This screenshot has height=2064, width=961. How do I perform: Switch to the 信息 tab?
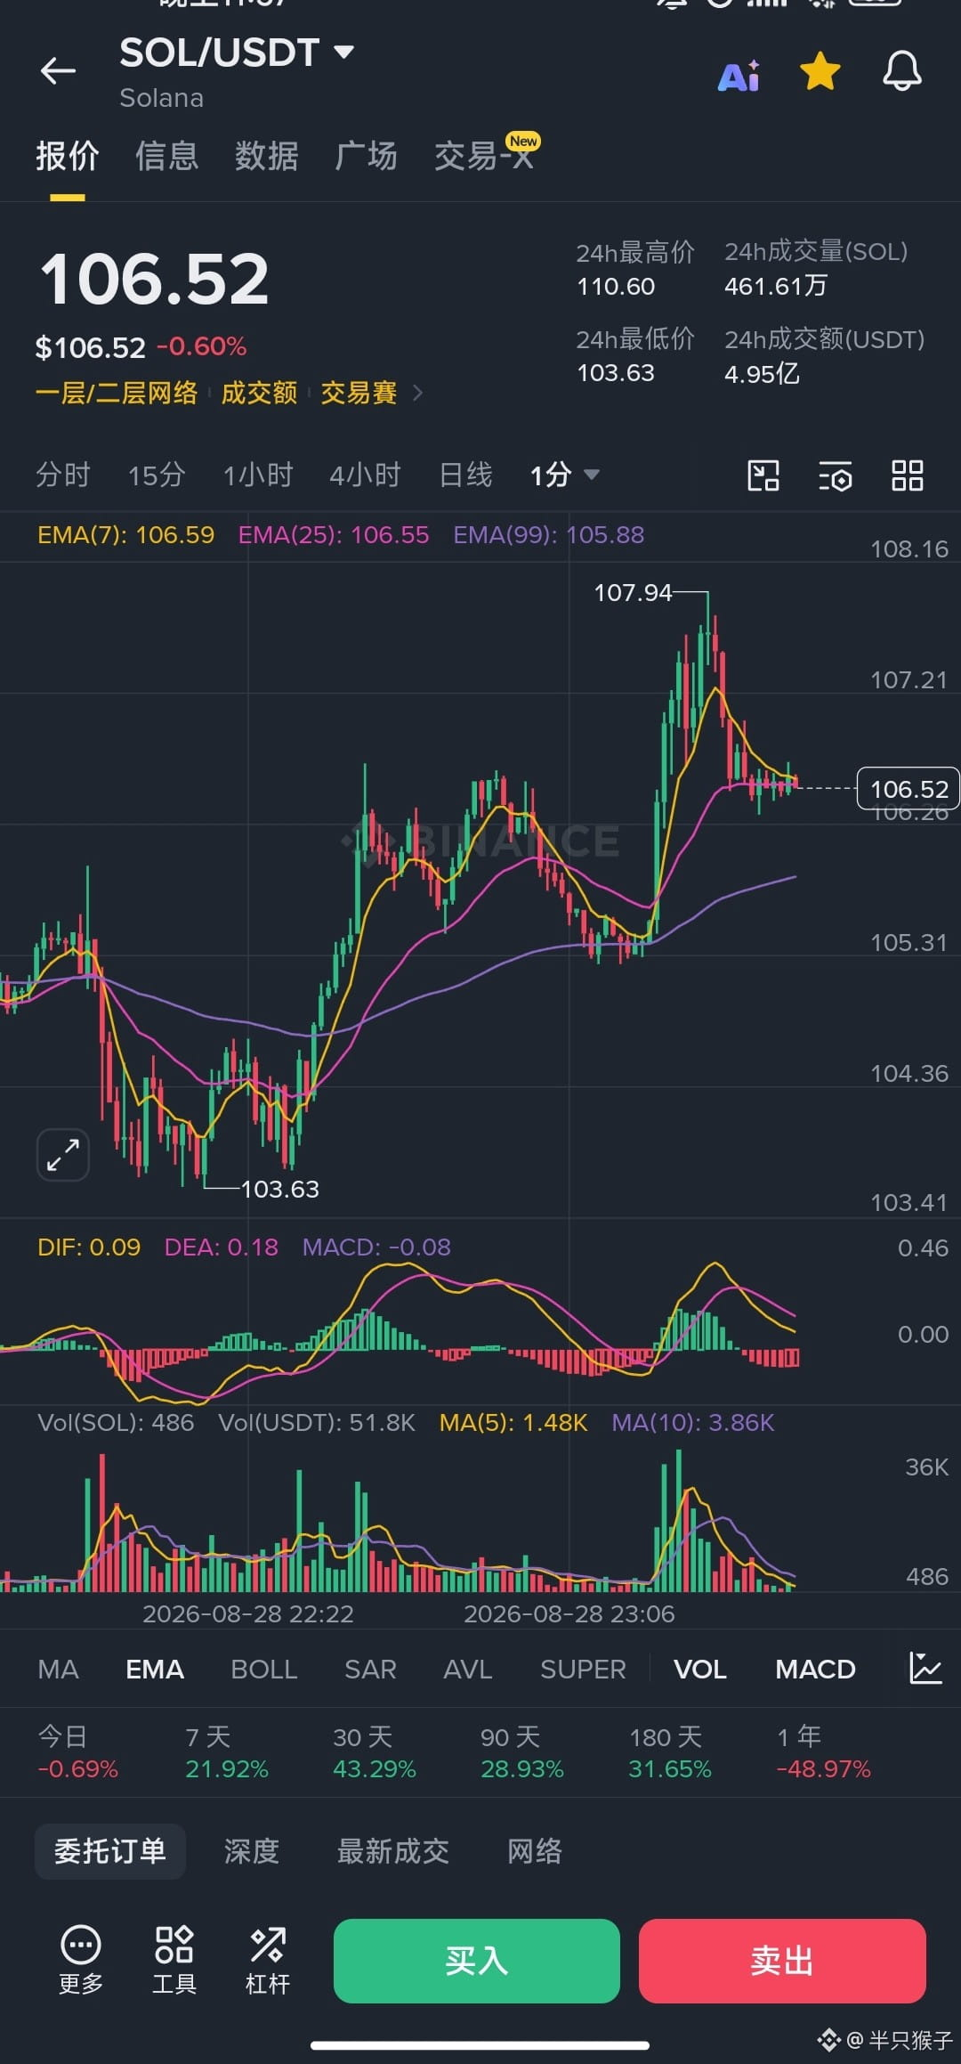pos(166,156)
